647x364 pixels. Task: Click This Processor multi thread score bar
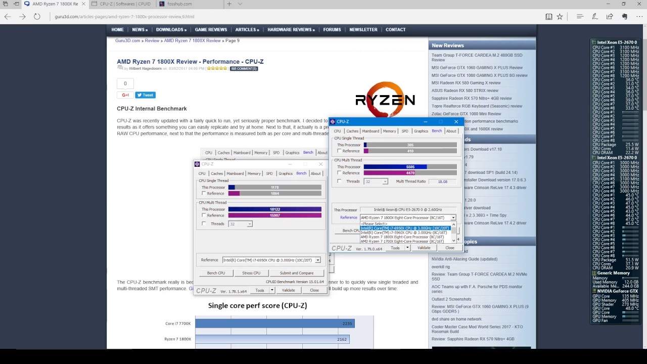click(x=410, y=167)
